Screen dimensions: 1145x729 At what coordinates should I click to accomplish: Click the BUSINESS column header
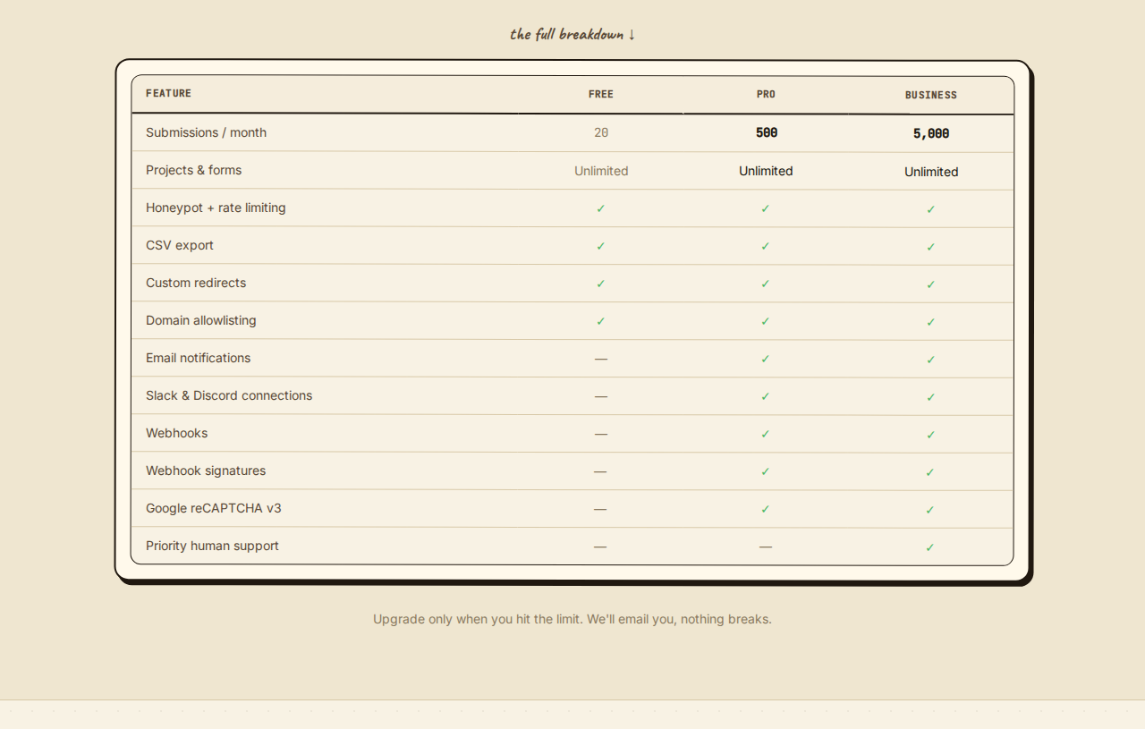point(931,95)
